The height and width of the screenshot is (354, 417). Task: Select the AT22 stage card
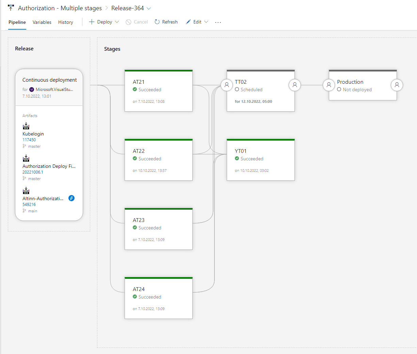pyautogui.click(x=159, y=160)
